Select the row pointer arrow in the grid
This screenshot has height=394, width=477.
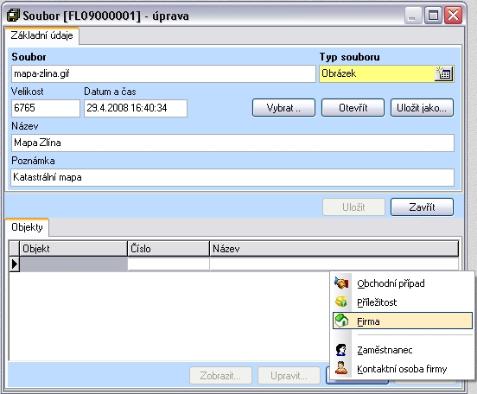[x=15, y=264]
